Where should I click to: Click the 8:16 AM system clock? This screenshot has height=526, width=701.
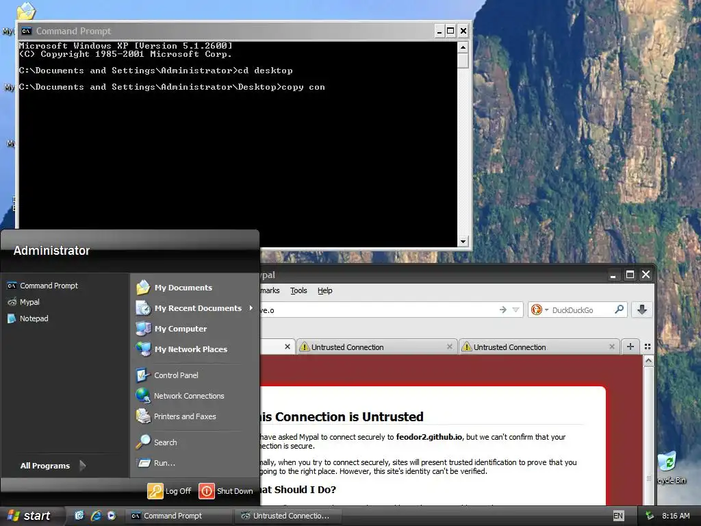tap(676, 516)
